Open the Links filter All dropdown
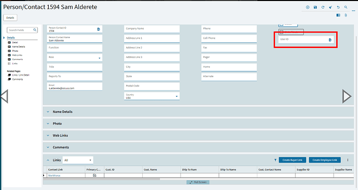The image size is (358, 190). [78, 160]
